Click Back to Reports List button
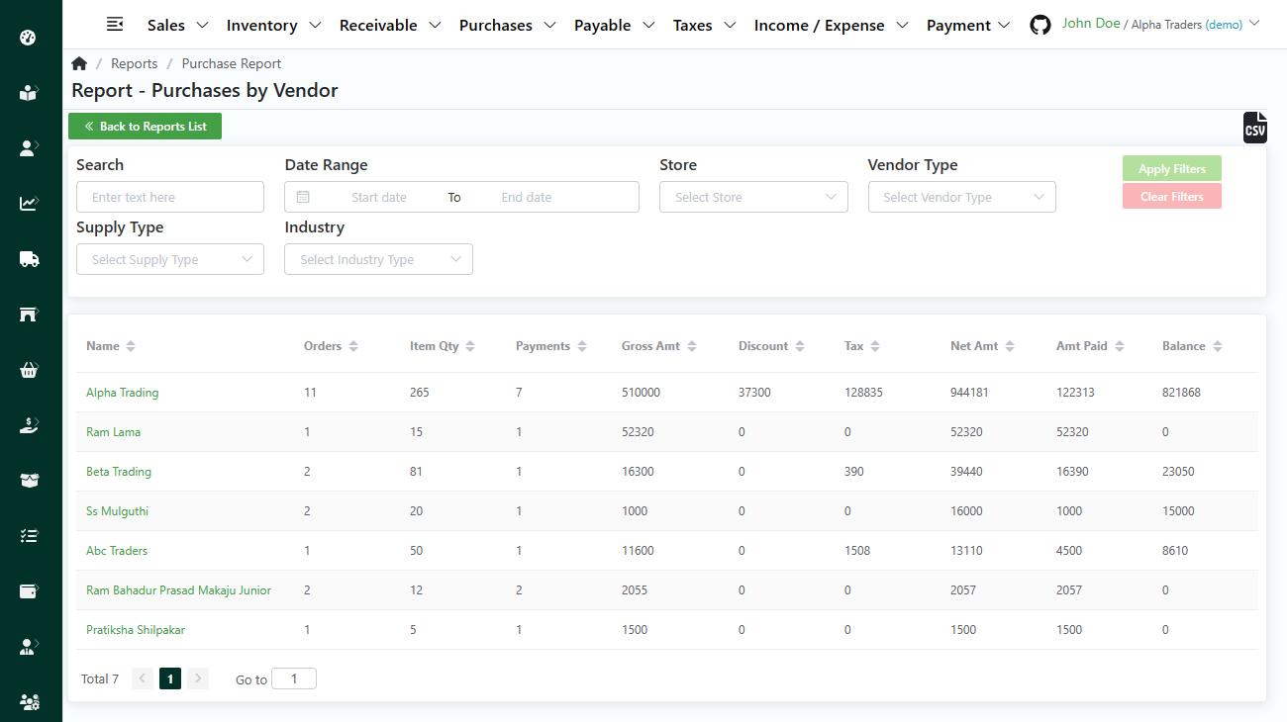The width and height of the screenshot is (1287, 722). pos(146,127)
